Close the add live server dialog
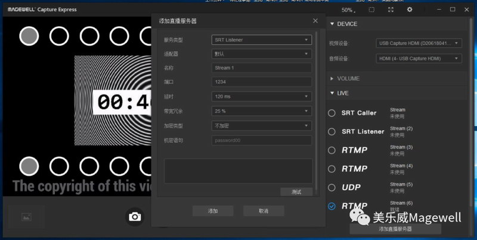477x240 pixels. 315,21
